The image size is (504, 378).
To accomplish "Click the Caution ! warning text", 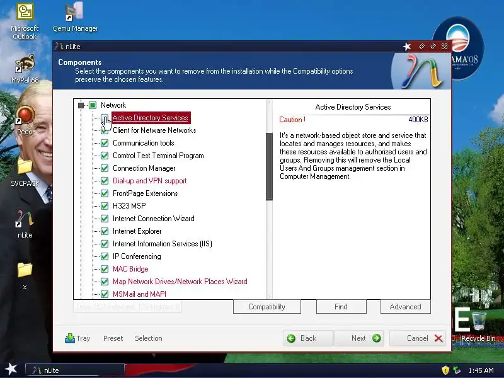I will [x=292, y=120].
